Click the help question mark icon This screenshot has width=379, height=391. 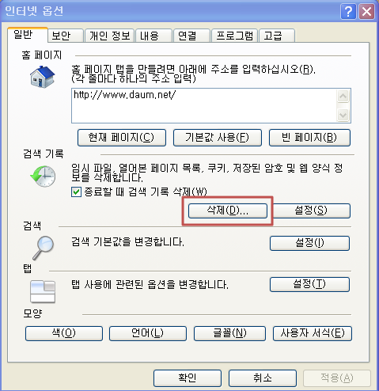348,11
